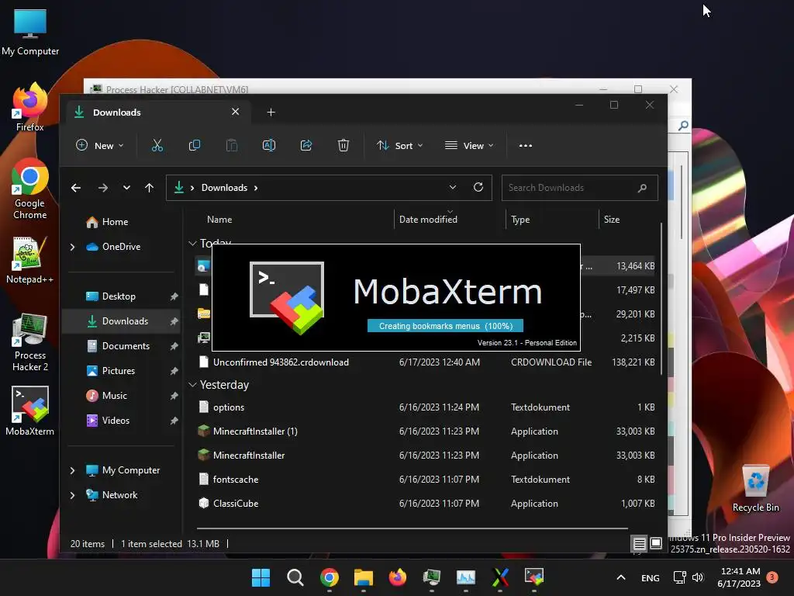Open recent locations dropdown arrow

pos(126,188)
